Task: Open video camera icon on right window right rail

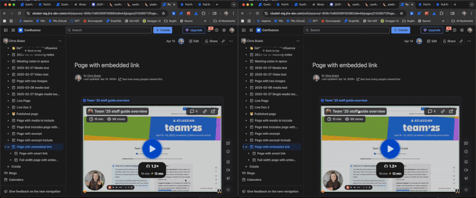Action: click(466, 170)
